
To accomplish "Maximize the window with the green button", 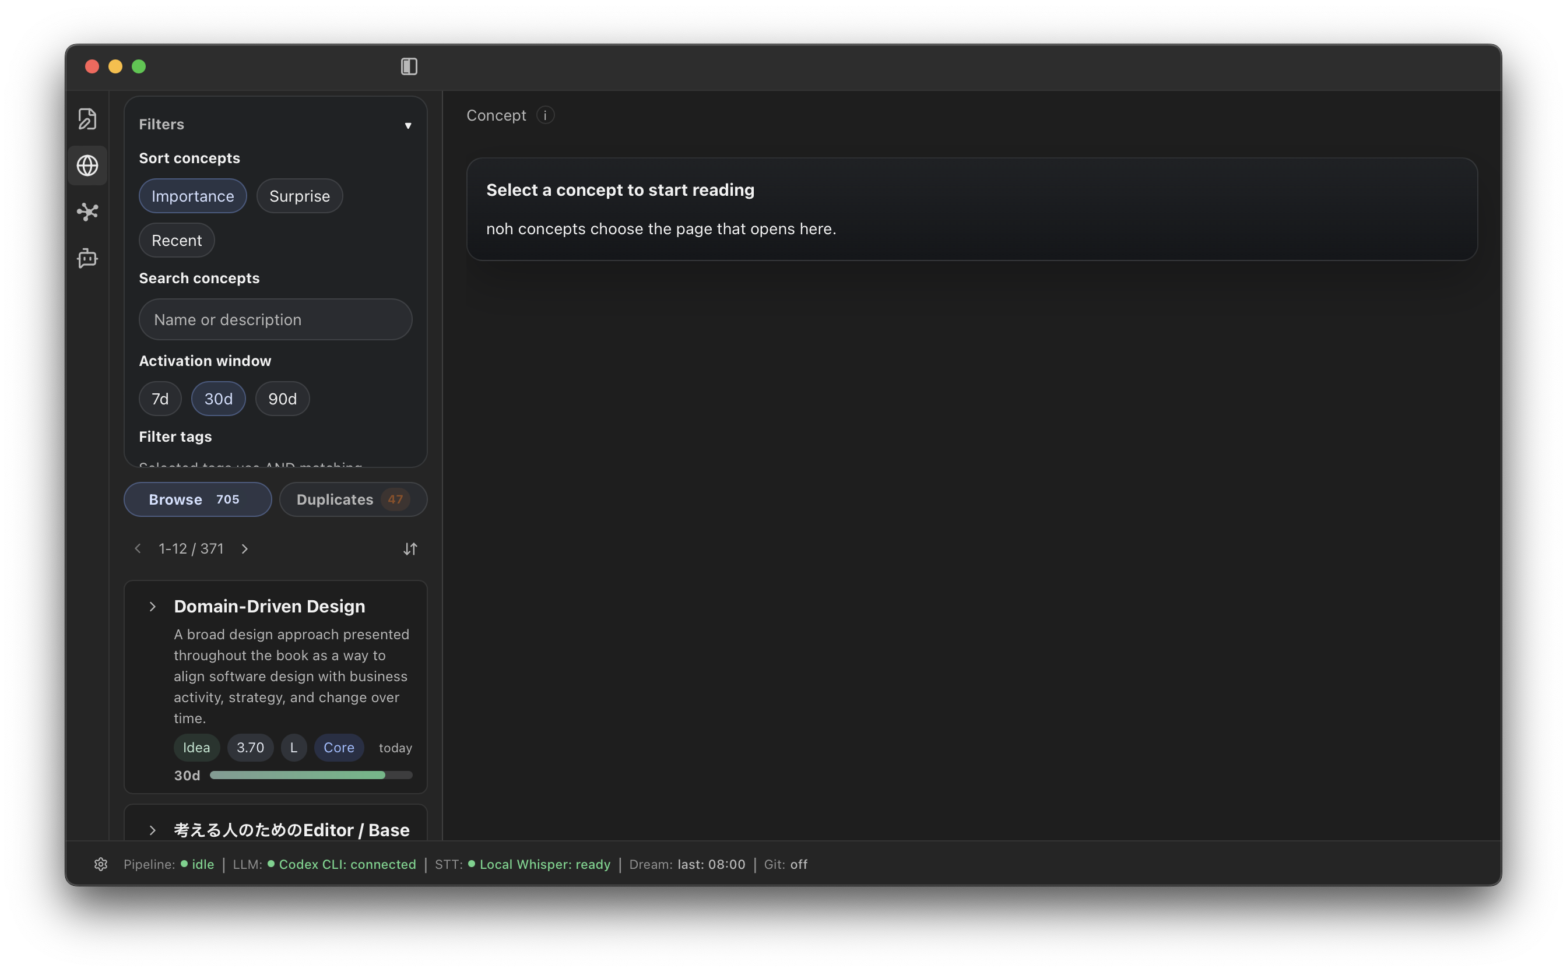I will tap(139, 66).
